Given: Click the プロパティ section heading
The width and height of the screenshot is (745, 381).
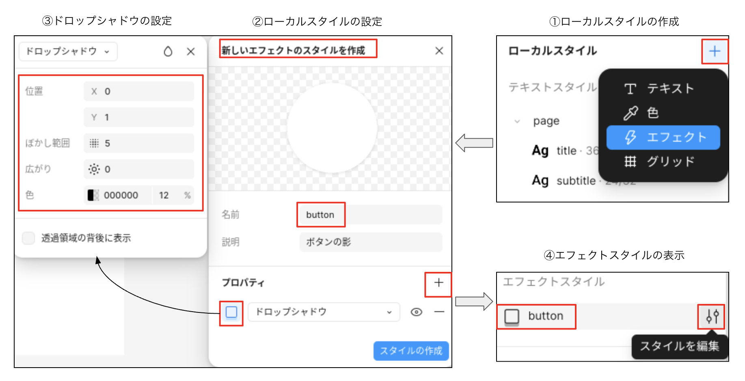Looking at the screenshot, I should click(x=243, y=283).
